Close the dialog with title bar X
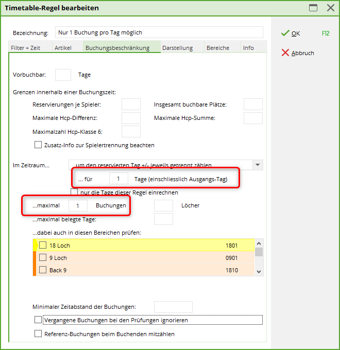The width and height of the screenshot is (340, 350). click(x=330, y=8)
